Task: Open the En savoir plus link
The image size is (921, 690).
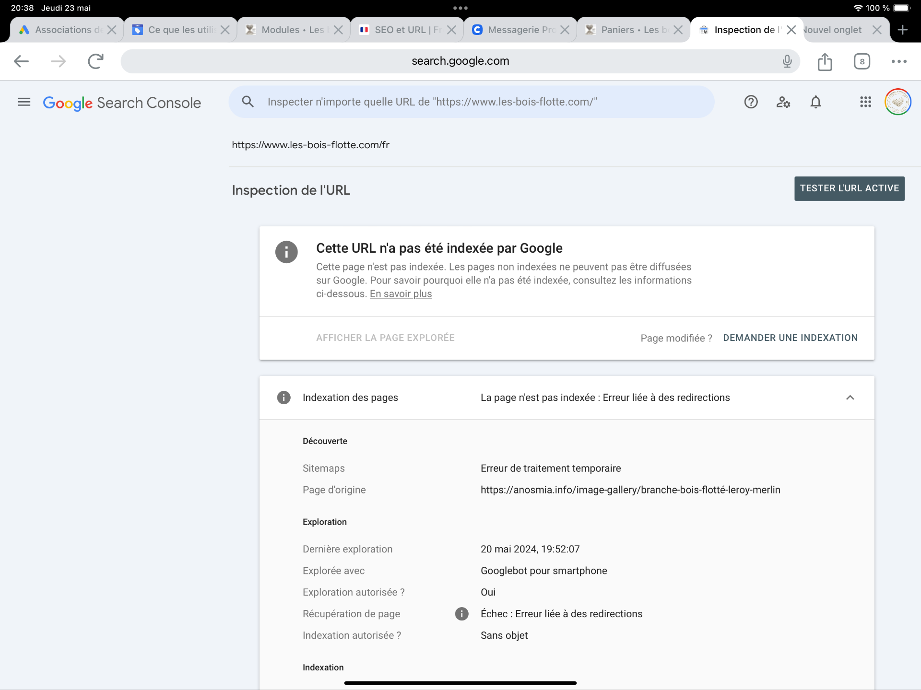Action: click(x=401, y=294)
